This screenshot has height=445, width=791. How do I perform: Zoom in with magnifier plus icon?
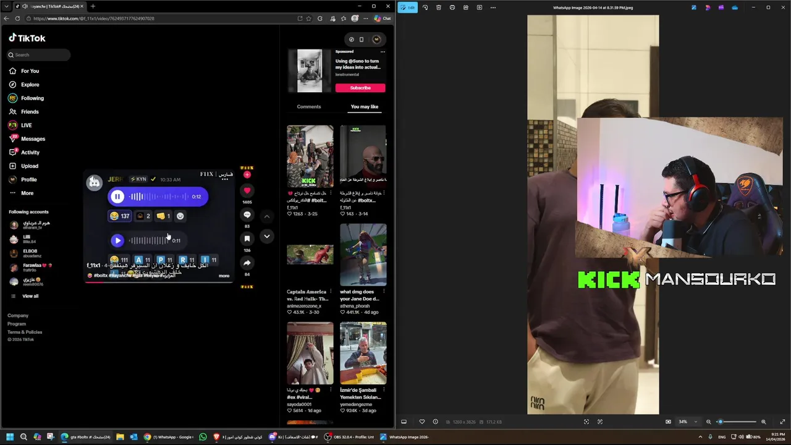point(764,422)
